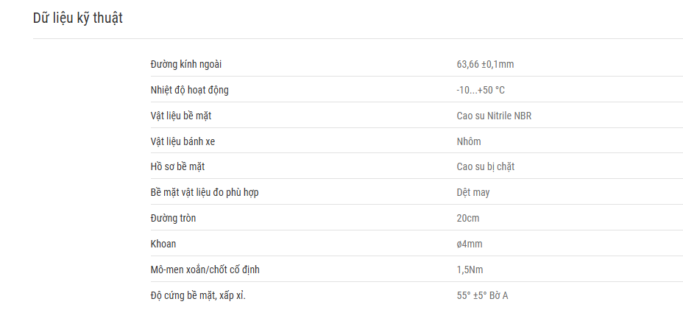Select the 'Hồ sơ bề mặt' label
Image resolution: width=683 pixels, height=324 pixels.
pyautogui.click(x=177, y=167)
